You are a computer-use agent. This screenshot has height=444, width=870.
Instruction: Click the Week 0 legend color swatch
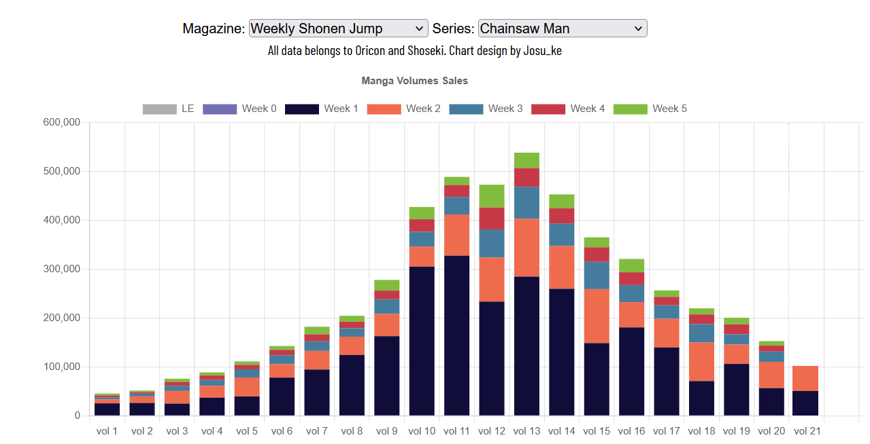[x=220, y=109]
